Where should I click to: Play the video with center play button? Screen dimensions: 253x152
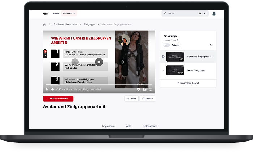(99, 62)
